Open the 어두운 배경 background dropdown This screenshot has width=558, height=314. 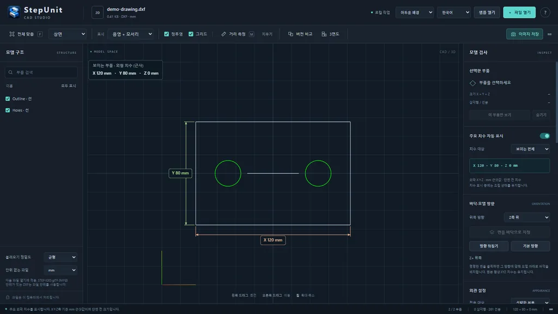click(415, 13)
